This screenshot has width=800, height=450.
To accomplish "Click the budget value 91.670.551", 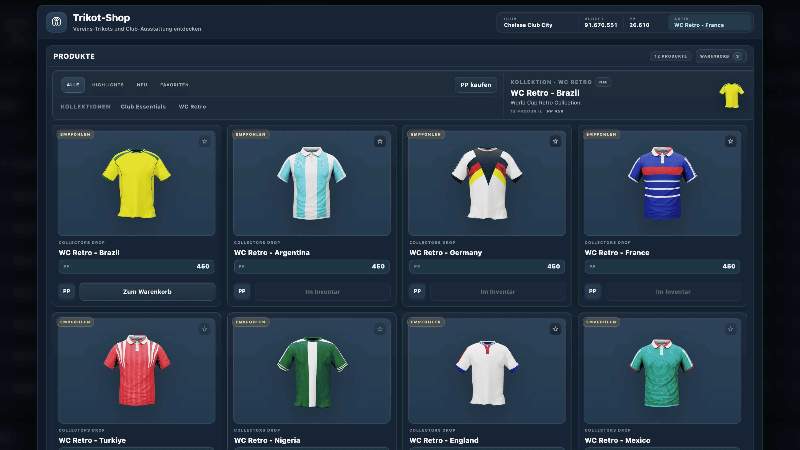I will [601, 25].
